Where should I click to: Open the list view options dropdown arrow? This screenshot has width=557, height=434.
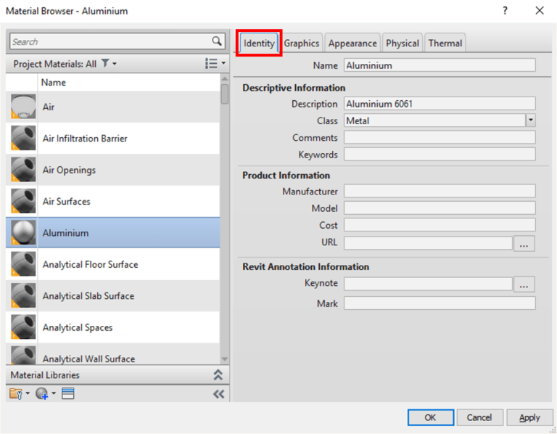pyautogui.click(x=223, y=63)
